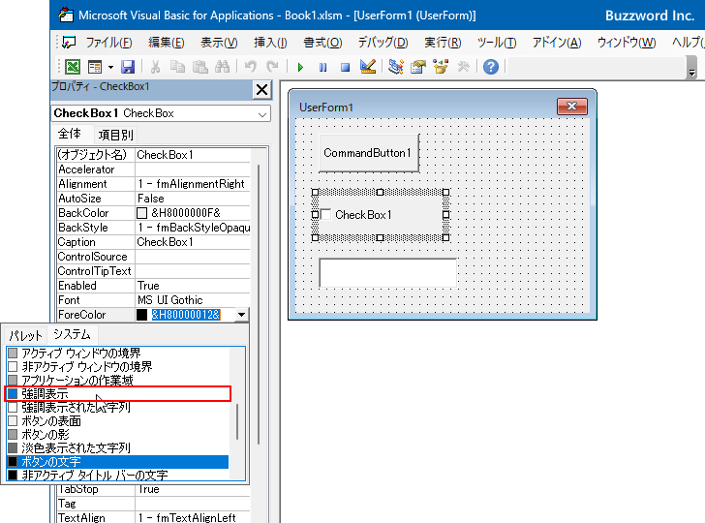The height and width of the screenshot is (523, 705).
Task: Open the ForeColor value dropdown arrow
Action: 241,315
